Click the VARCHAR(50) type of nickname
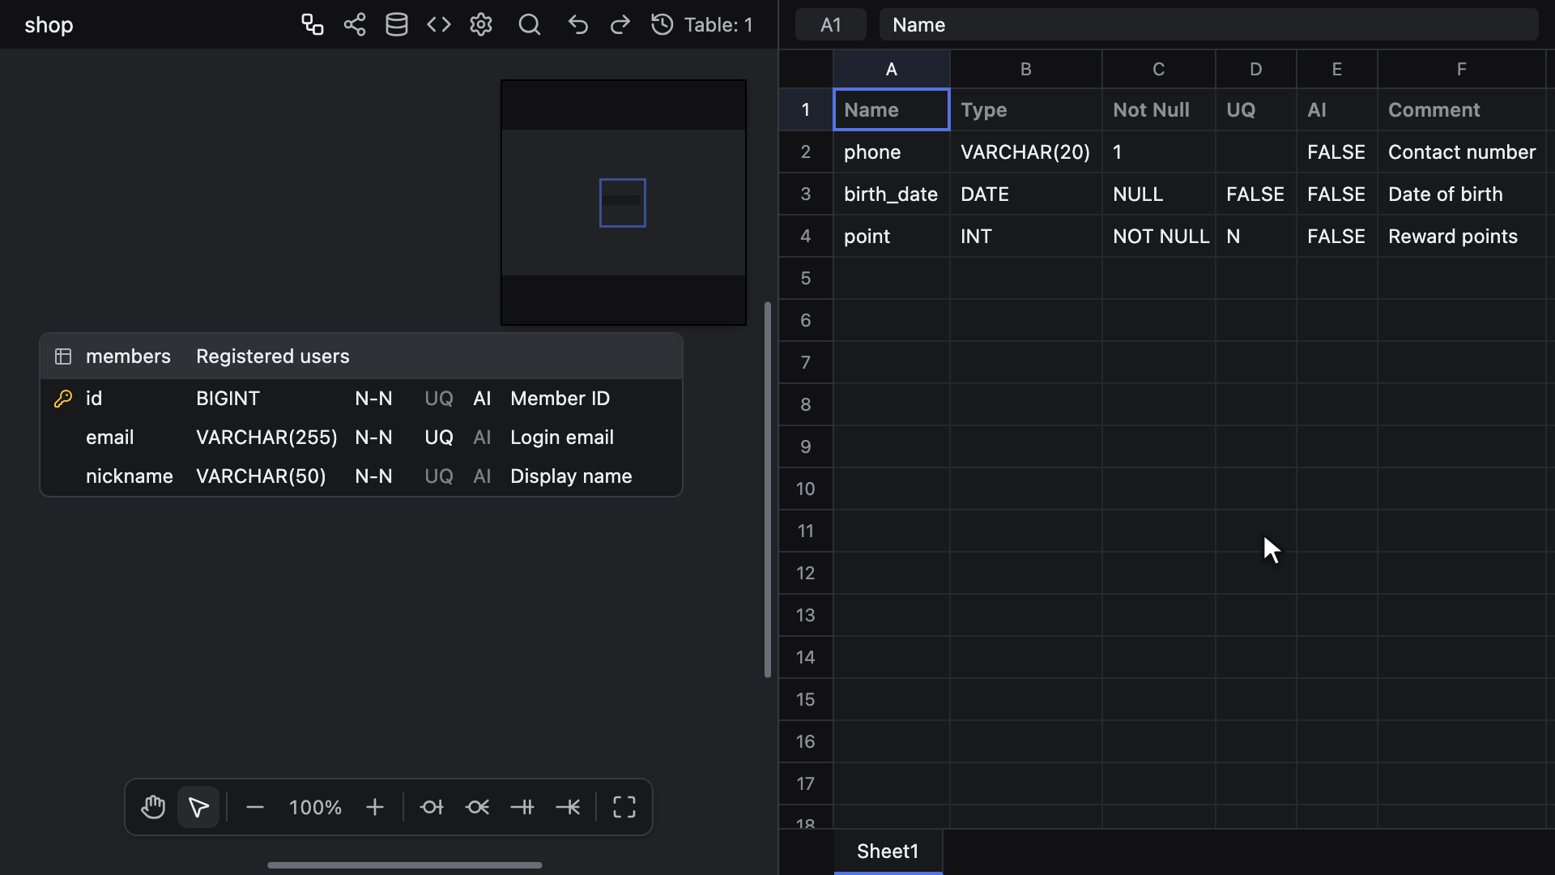The height and width of the screenshot is (875, 1555). pyautogui.click(x=261, y=476)
